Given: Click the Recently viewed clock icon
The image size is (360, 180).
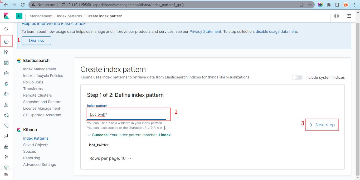Looking at the screenshot, I should tap(6, 29).
